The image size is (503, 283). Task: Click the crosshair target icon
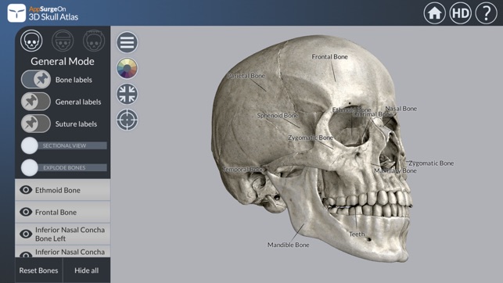(x=127, y=120)
